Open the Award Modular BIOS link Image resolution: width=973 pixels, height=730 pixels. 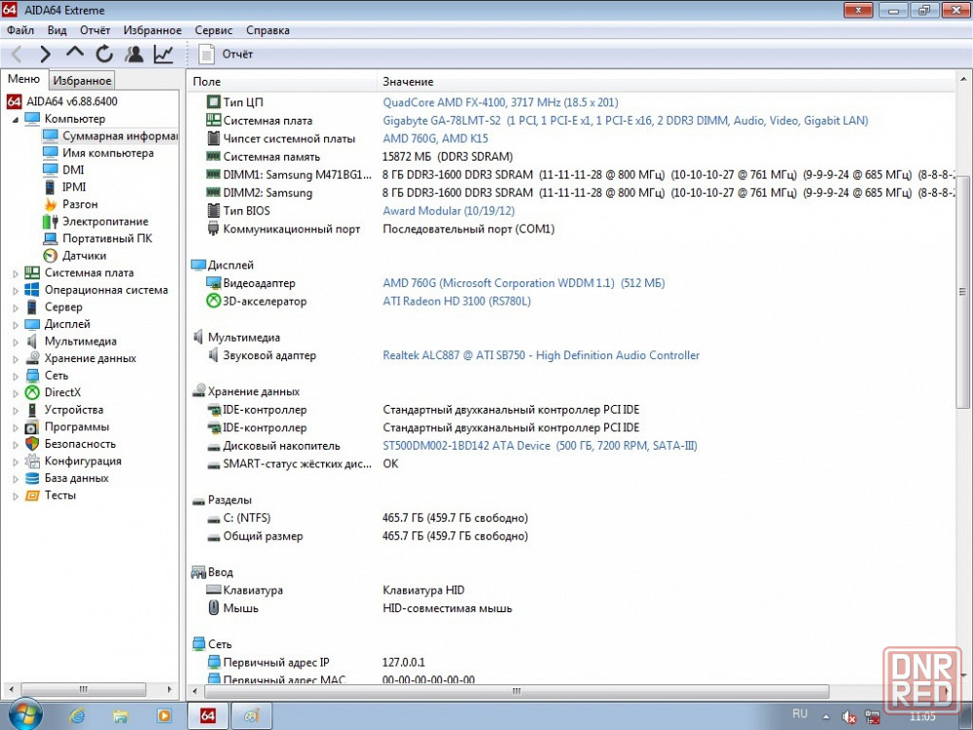click(449, 211)
